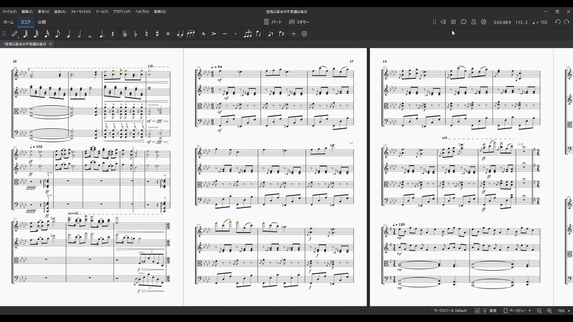Open the ファイル(F) menu
The width and height of the screenshot is (573, 322).
coord(10,12)
